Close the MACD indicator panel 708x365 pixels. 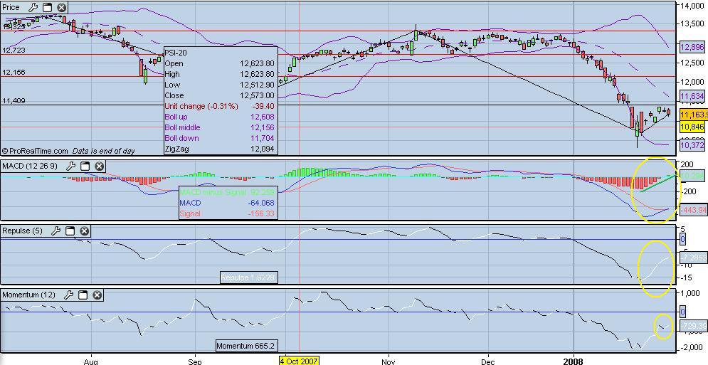99,166
